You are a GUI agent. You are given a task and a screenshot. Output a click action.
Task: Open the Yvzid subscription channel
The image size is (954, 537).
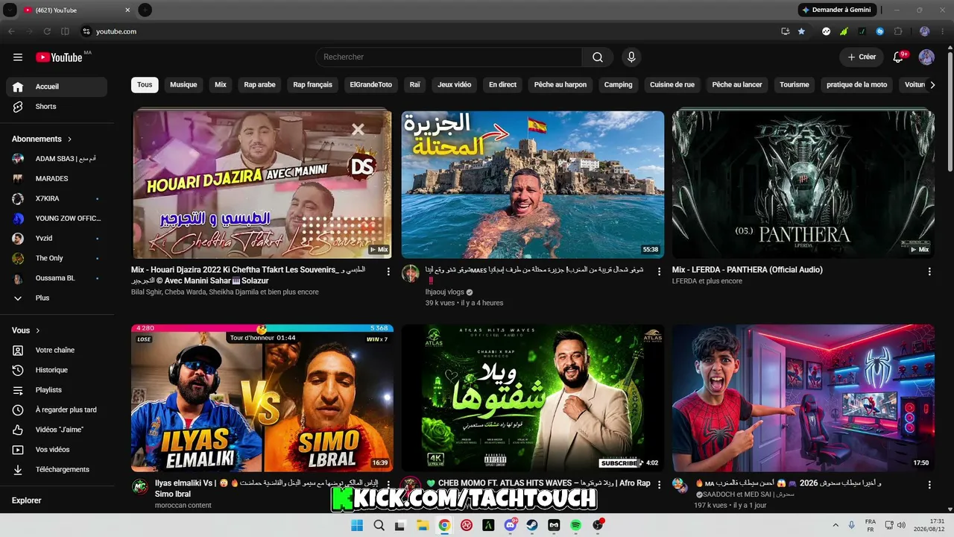(x=57, y=239)
